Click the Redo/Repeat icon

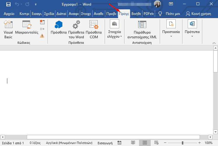point(27,4)
